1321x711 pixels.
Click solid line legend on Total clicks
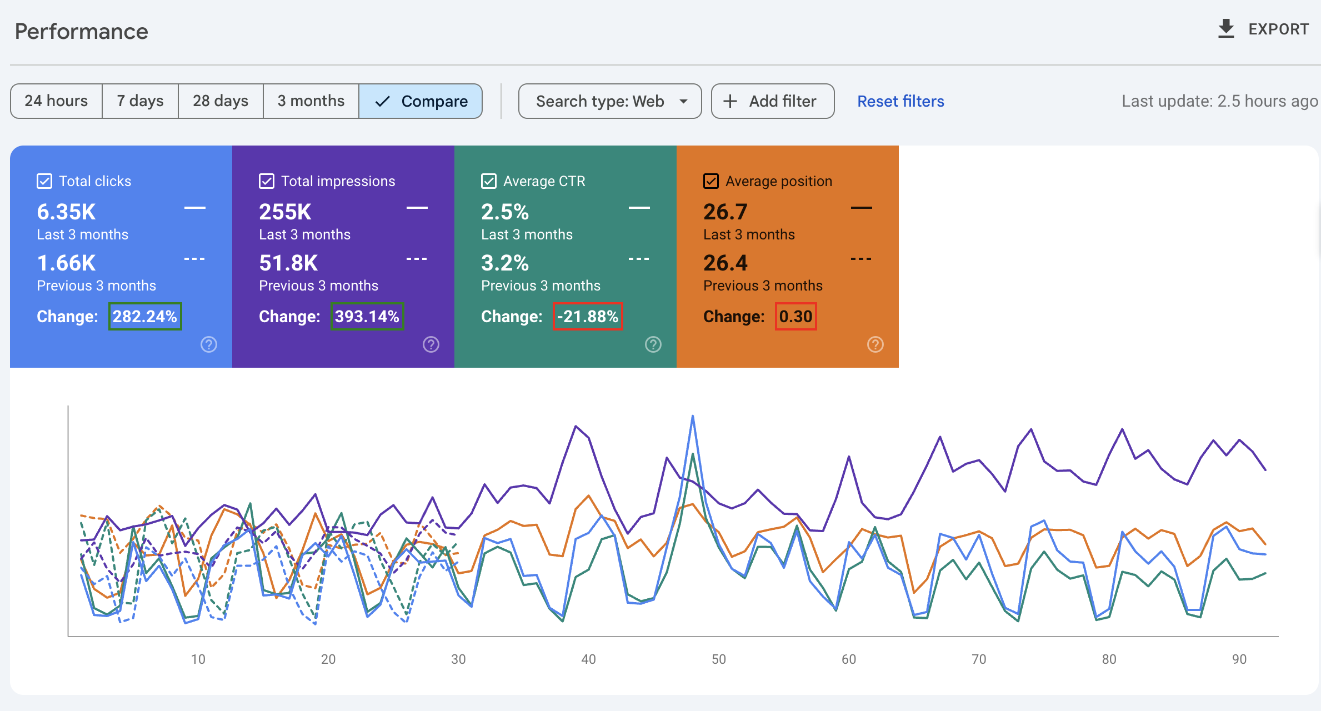(194, 208)
